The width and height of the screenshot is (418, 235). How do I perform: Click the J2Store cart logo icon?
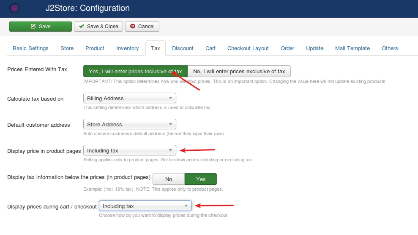[14, 8]
